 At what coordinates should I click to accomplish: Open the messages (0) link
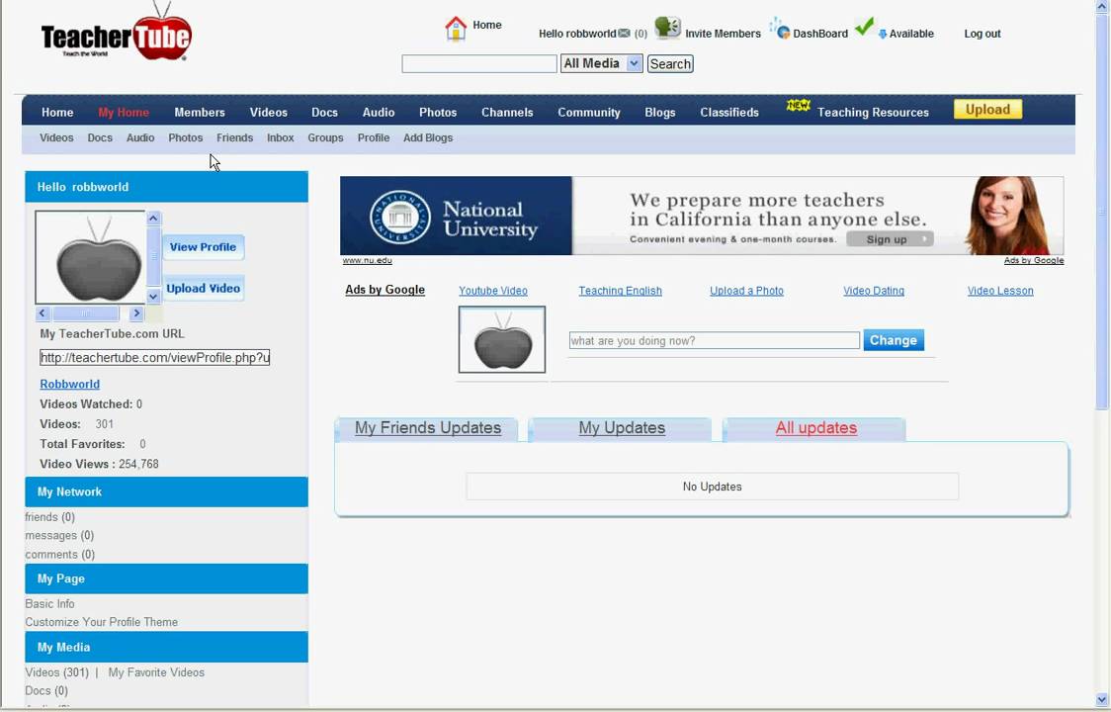point(59,535)
